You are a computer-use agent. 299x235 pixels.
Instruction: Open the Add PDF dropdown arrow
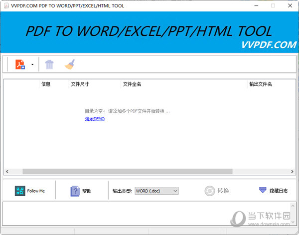[32, 65]
